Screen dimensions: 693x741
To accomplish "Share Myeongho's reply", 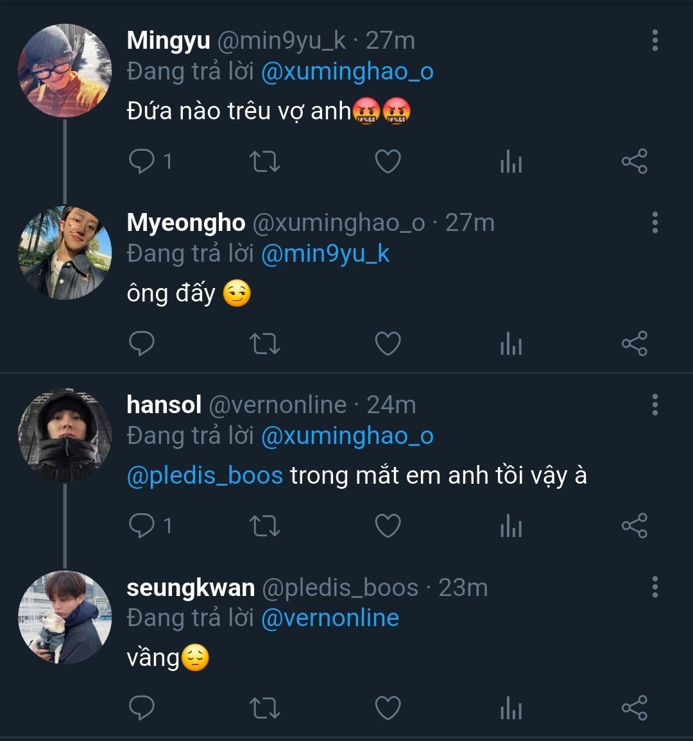I will click(x=634, y=344).
